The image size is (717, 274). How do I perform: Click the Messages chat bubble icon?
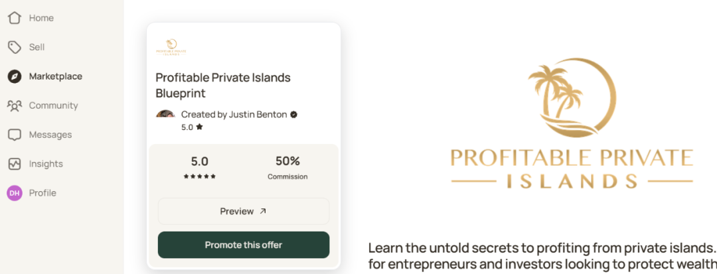click(x=15, y=135)
